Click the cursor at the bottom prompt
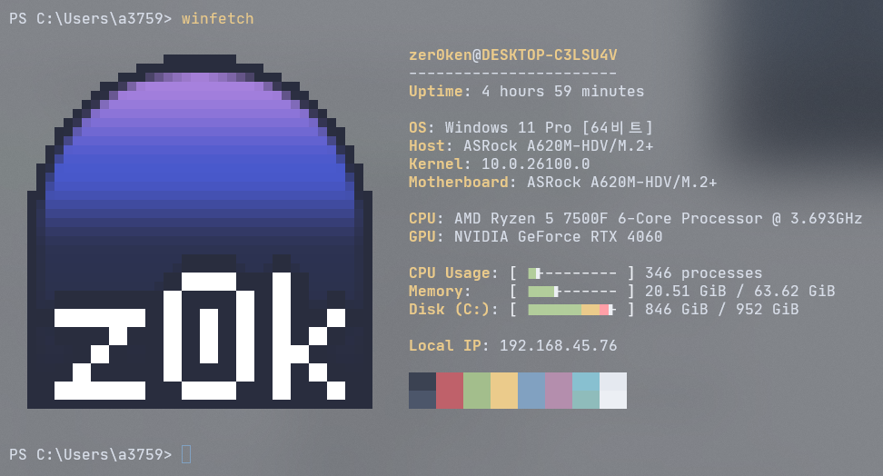Viewport: 883px width, 476px height. point(186,454)
